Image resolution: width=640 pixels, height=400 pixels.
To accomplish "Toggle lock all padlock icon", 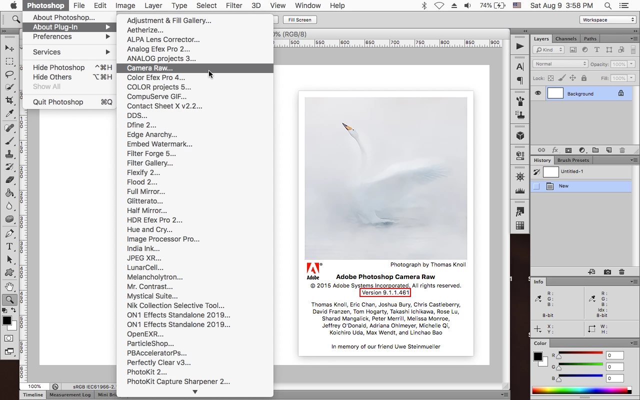I will coord(583,78).
